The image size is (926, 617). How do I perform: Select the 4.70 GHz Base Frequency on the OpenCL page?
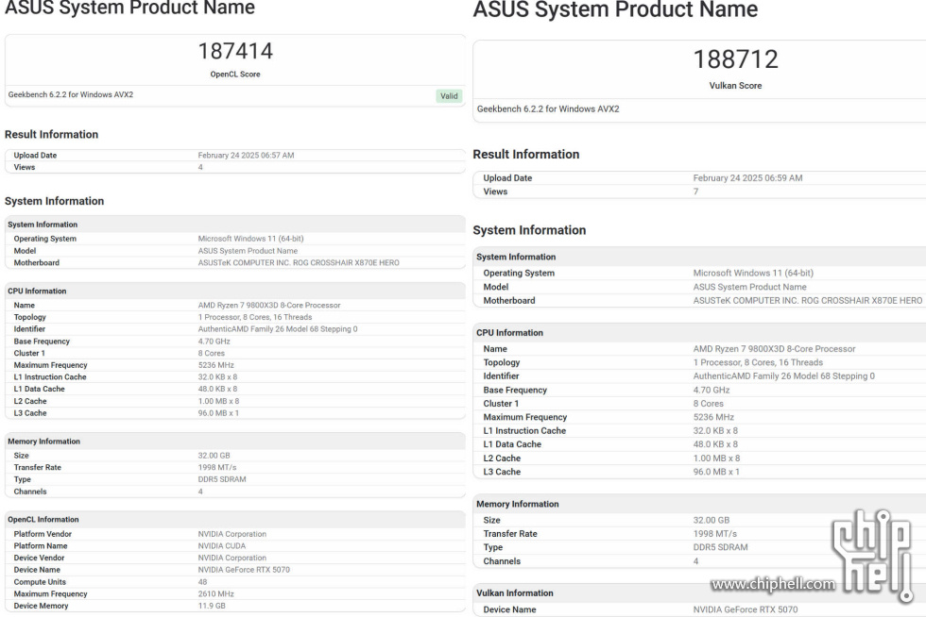coord(214,342)
